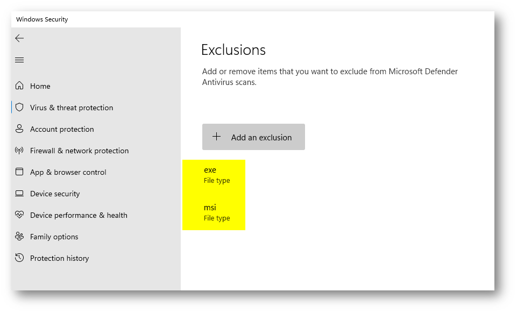
Task: Click the back arrow icon
Action: tap(19, 38)
